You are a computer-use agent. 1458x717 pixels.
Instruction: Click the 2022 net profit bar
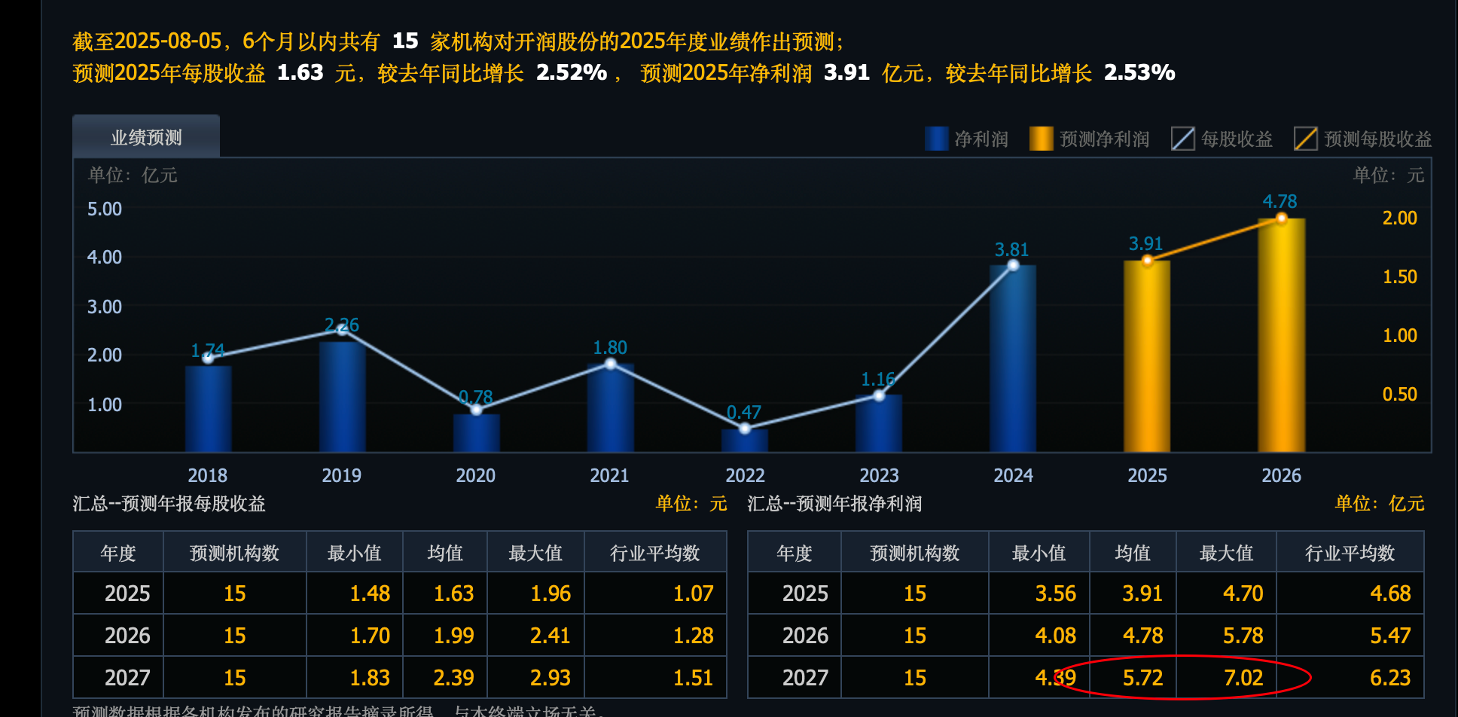(x=744, y=440)
